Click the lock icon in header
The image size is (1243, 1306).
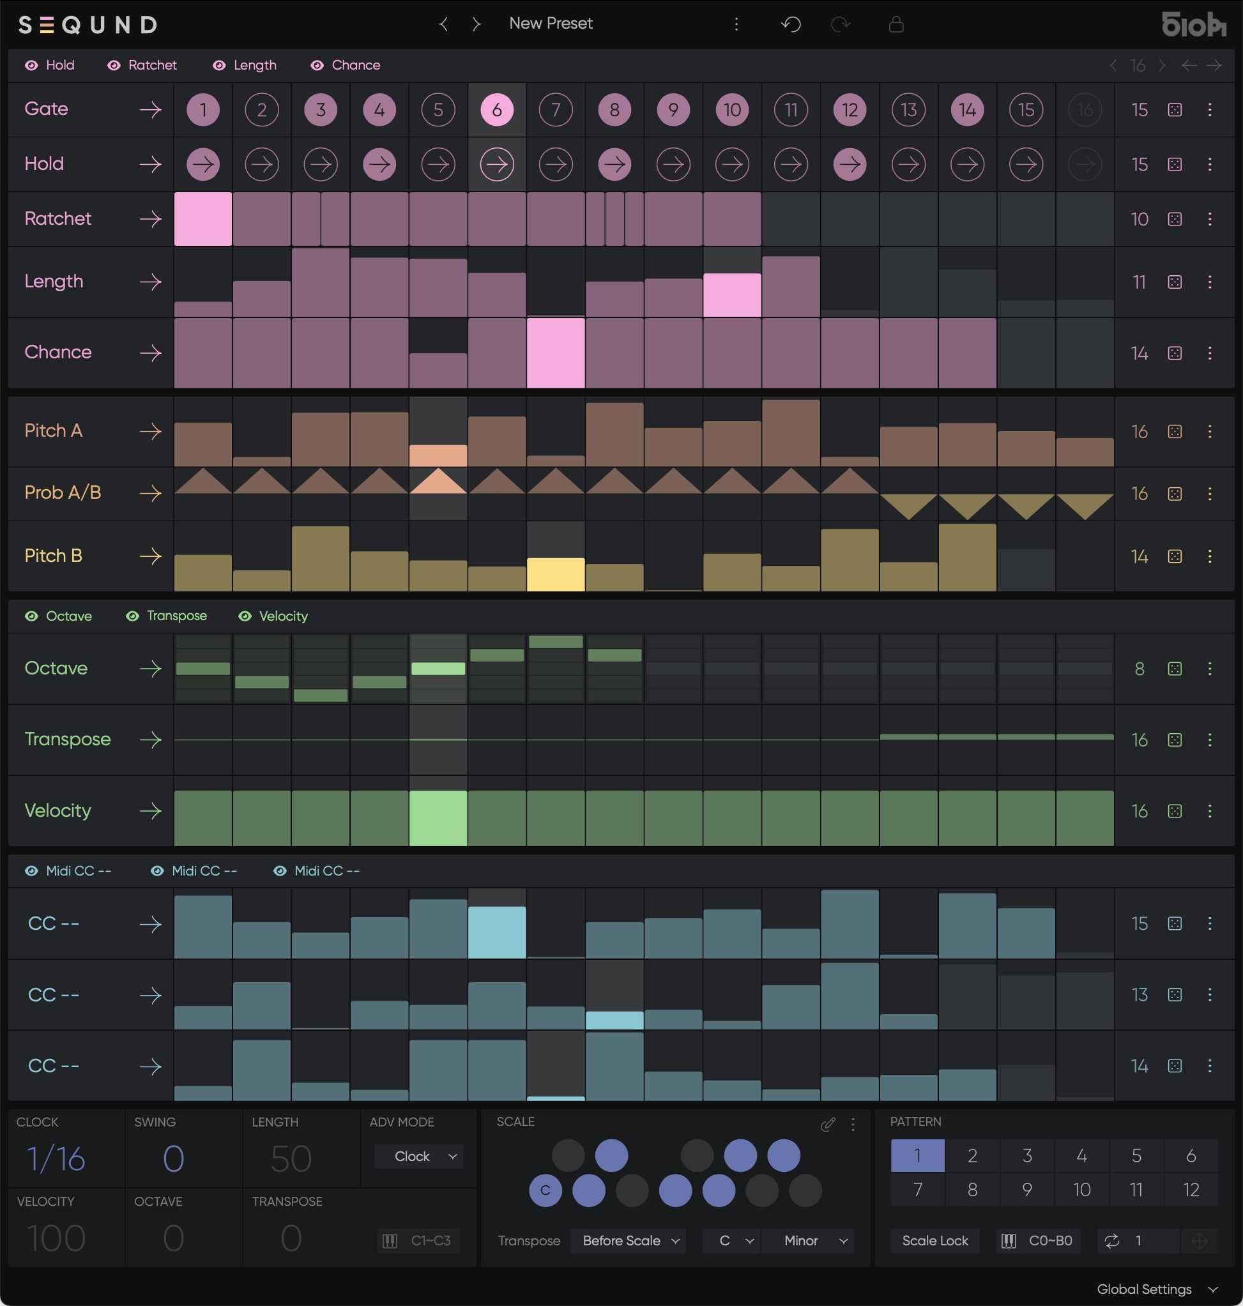click(x=896, y=24)
